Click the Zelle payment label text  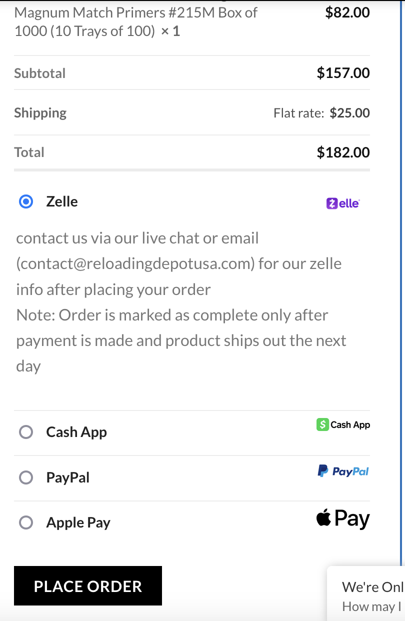pyautogui.click(x=62, y=201)
